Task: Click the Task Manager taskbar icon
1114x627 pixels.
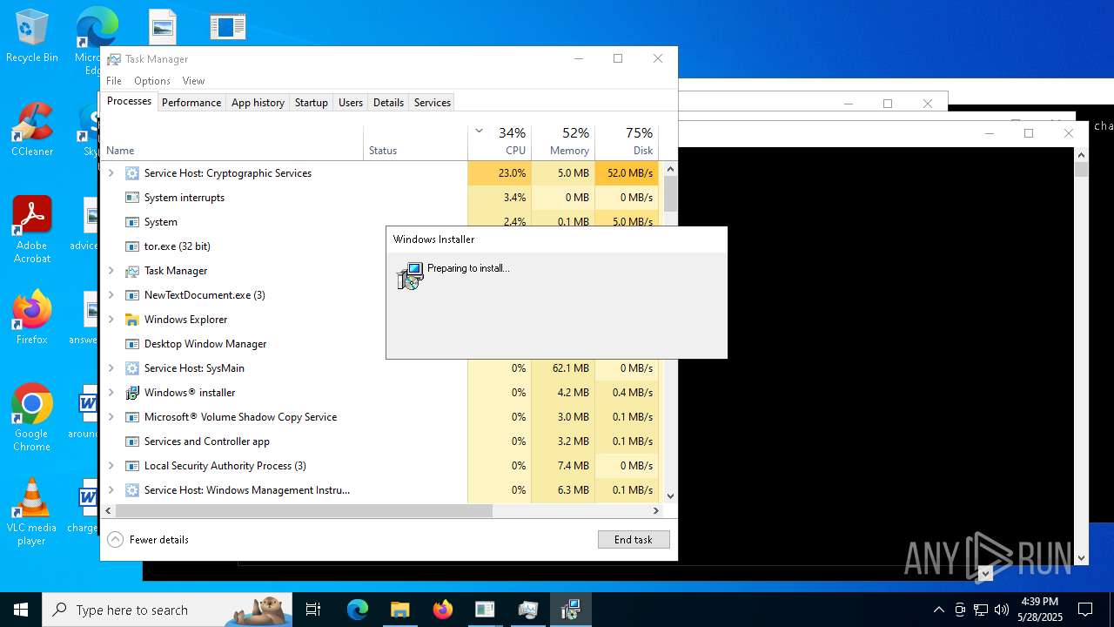Action: 527,610
